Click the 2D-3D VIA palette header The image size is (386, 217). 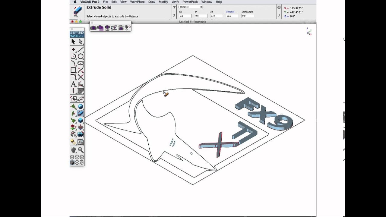click(x=77, y=34)
